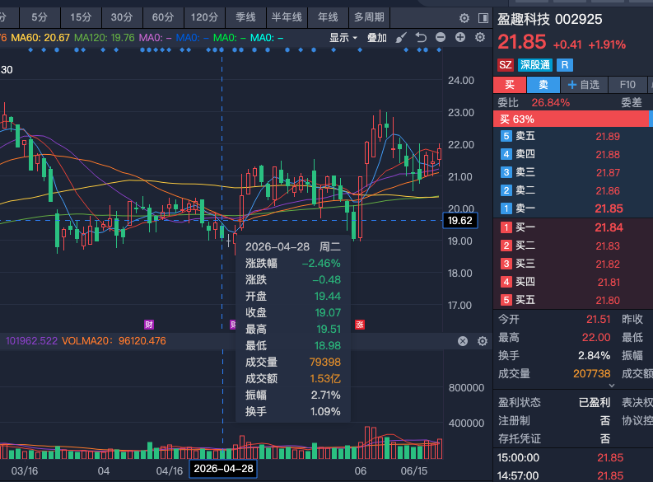Zoom in chart with plus icon

[459, 38]
